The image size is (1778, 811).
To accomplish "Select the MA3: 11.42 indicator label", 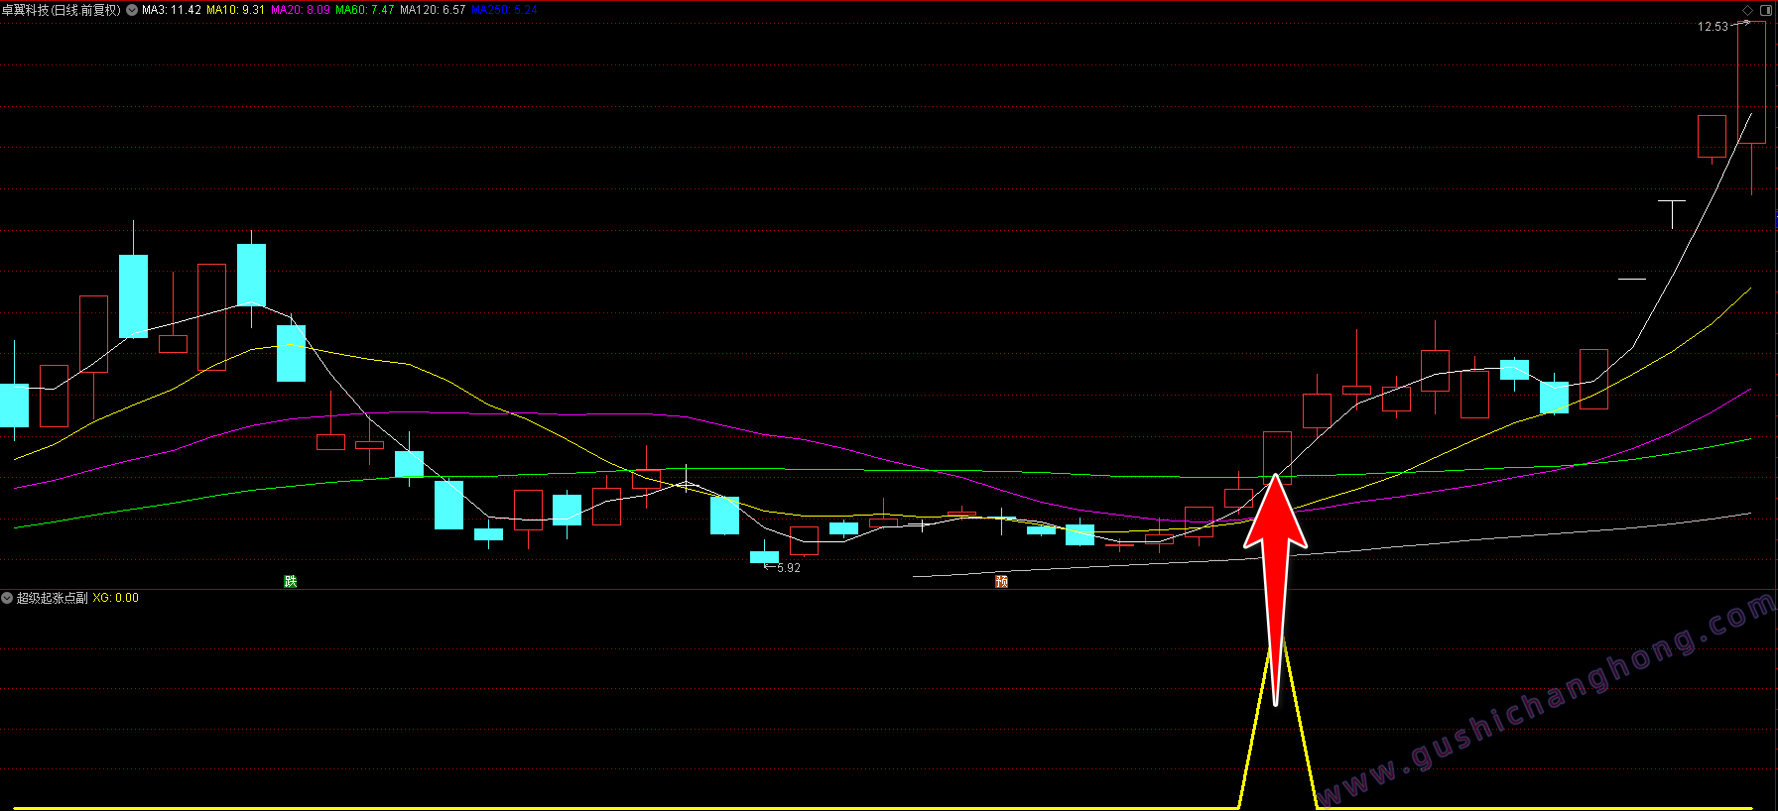I will [172, 10].
